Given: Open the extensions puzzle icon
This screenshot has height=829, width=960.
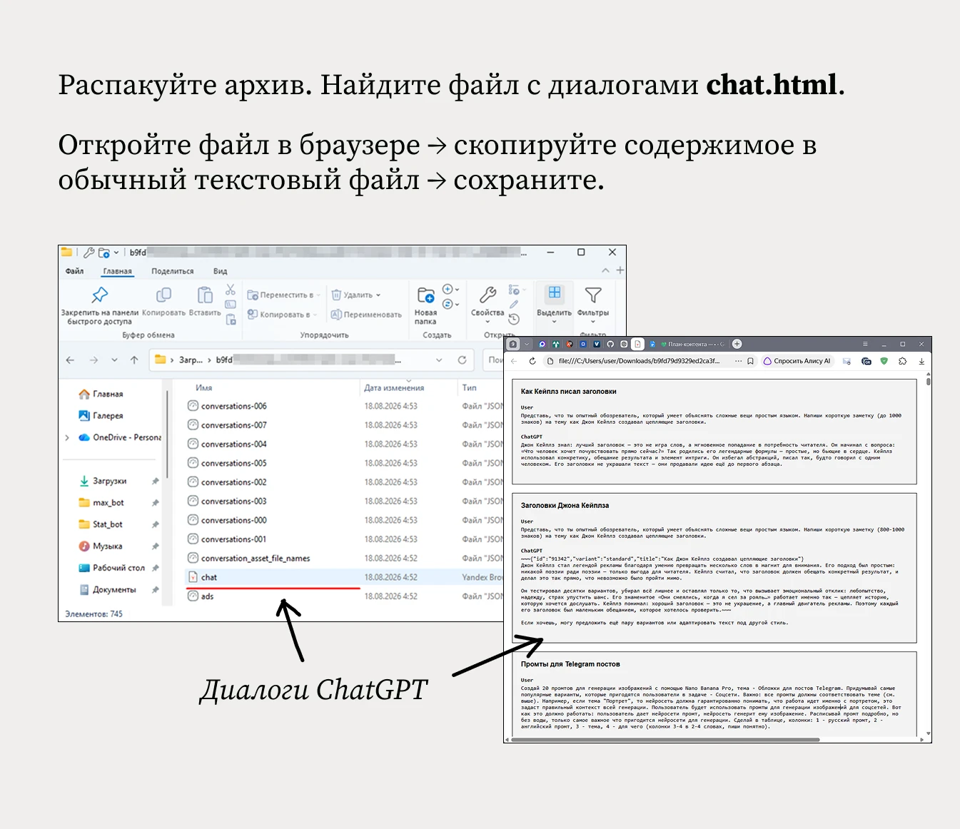Looking at the screenshot, I should click(903, 361).
